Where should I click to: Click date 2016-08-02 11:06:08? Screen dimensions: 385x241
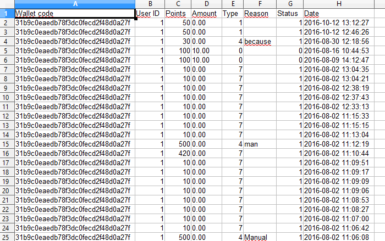pyautogui.click(x=339, y=237)
